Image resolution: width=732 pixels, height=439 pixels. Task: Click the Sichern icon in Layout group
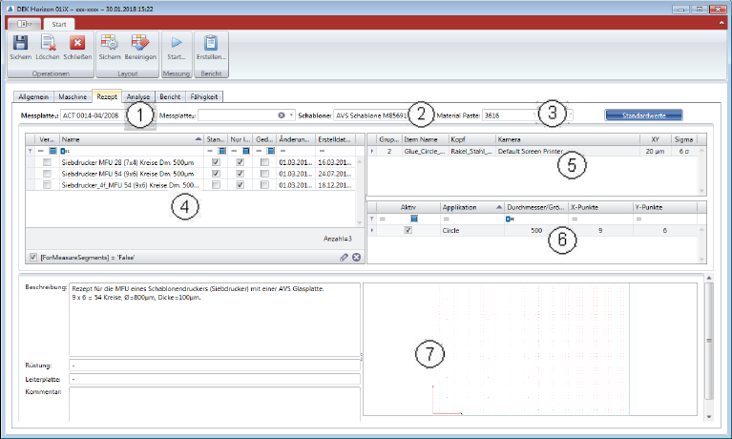coord(110,43)
